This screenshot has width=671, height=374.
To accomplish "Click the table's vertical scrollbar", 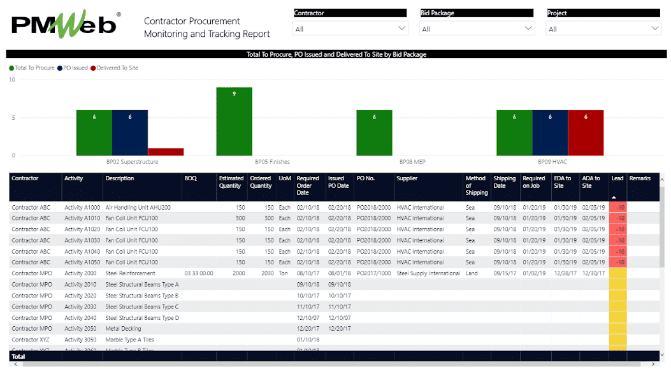I will click(x=662, y=223).
